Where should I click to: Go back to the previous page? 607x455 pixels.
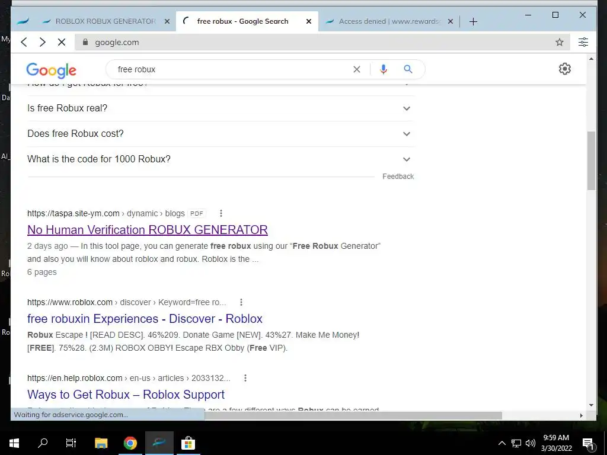[x=24, y=42]
